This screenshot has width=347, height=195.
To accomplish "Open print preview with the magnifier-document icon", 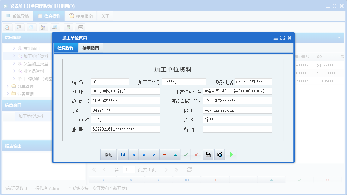I will pos(219,154).
